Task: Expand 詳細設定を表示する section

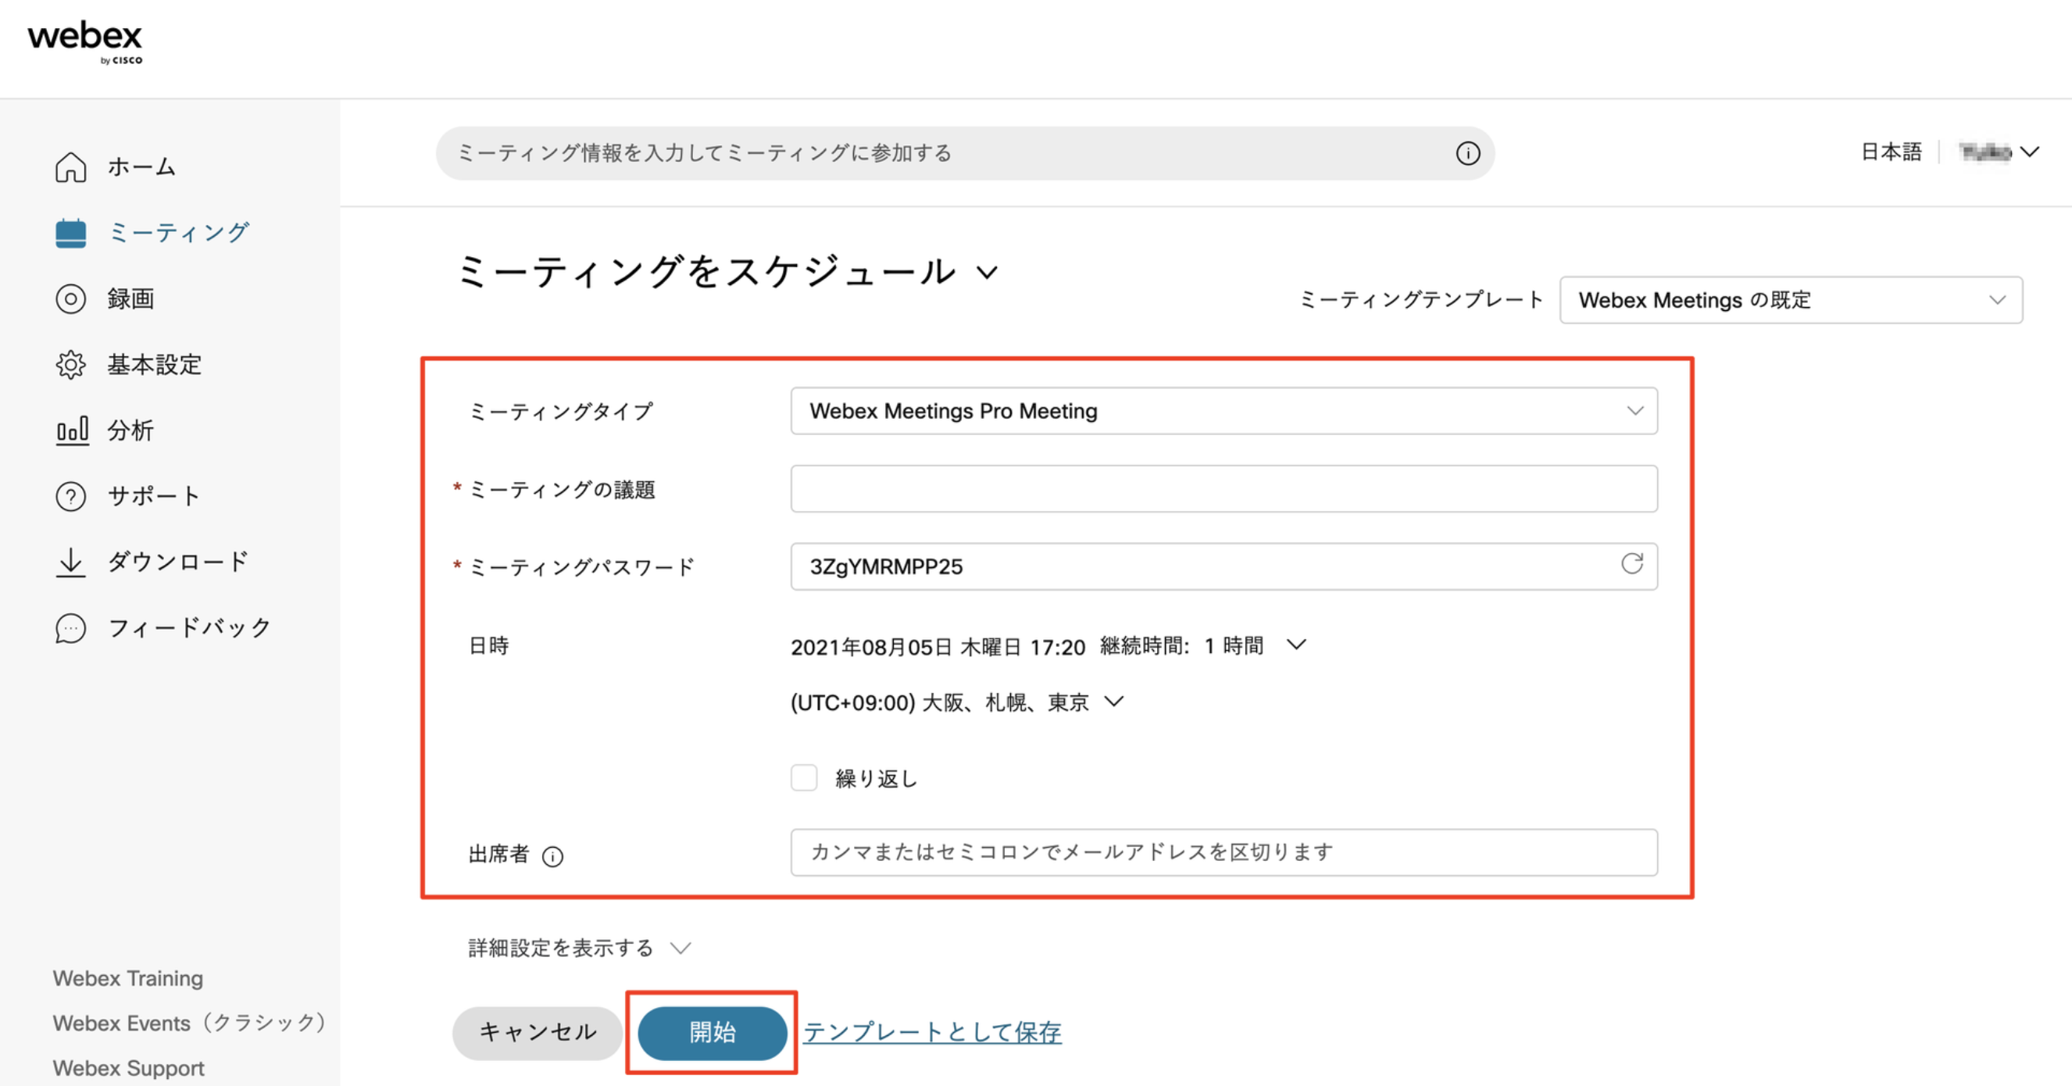Action: point(579,948)
